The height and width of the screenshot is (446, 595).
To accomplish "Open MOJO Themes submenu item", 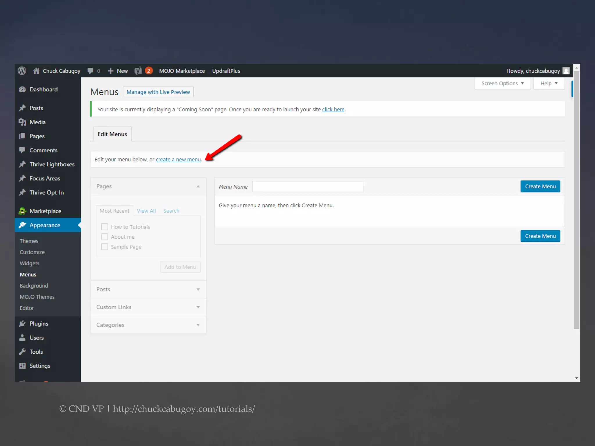I will coord(37,297).
